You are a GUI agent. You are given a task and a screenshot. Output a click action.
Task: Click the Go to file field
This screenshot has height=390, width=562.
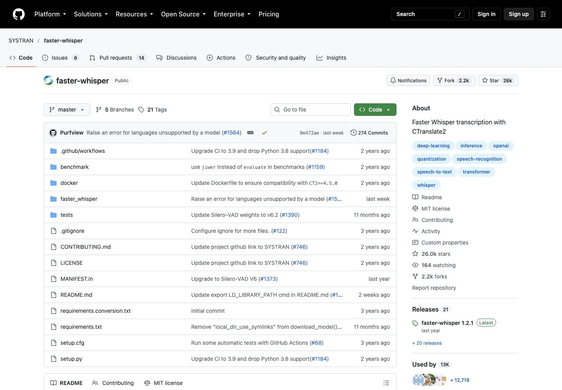(311, 110)
